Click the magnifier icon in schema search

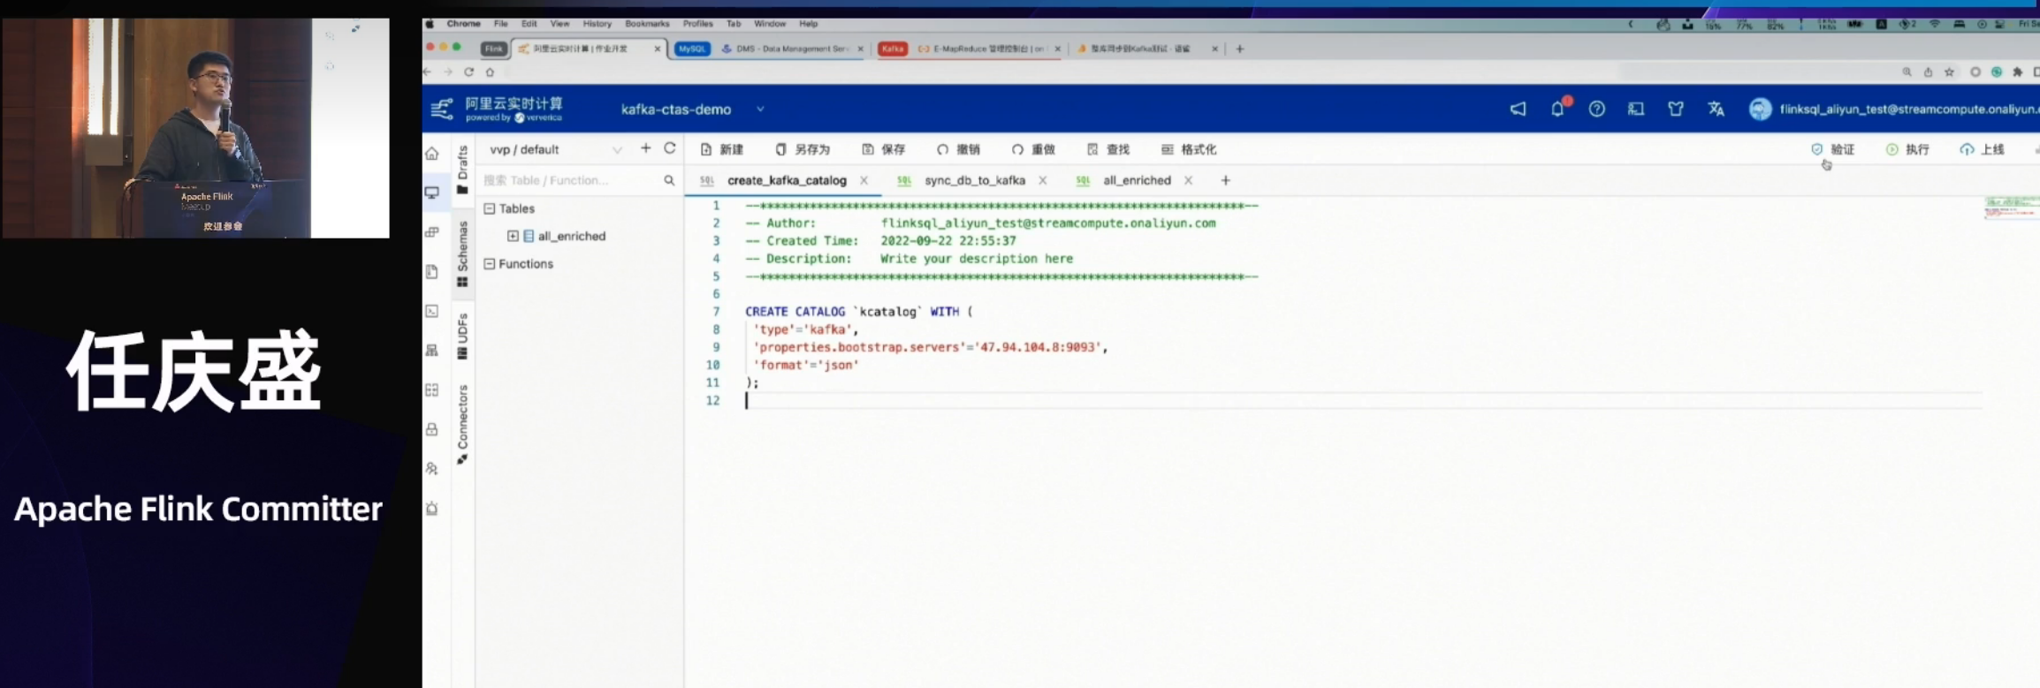pyautogui.click(x=669, y=180)
